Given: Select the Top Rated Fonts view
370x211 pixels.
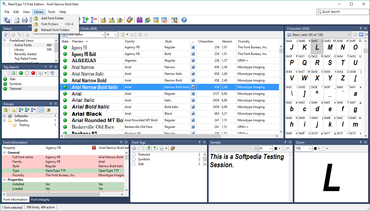Looking at the screenshot, I should click(x=25, y=59).
